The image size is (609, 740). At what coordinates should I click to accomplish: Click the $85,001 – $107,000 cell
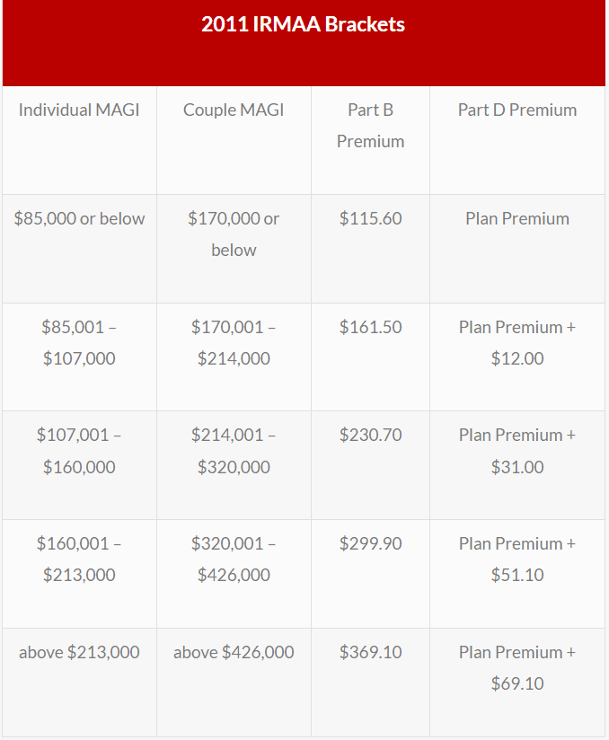pos(79,343)
